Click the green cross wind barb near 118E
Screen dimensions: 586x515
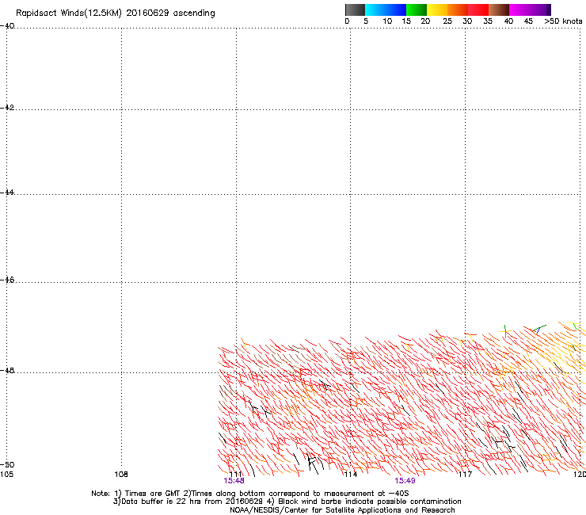click(x=505, y=331)
